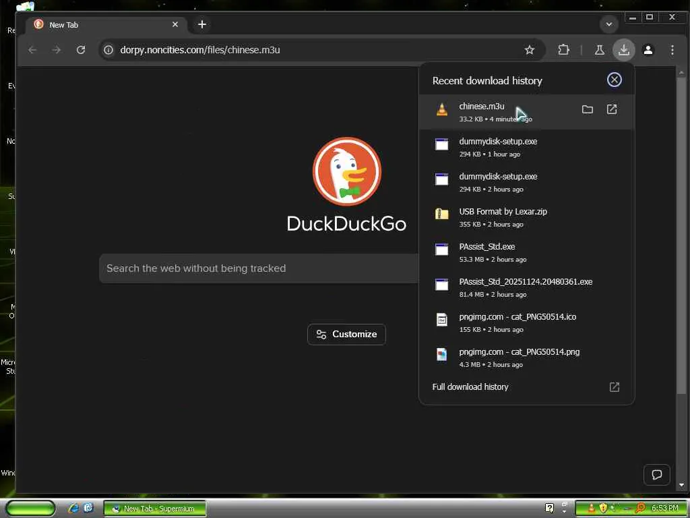The width and height of the screenshot is (690, 518).
Task: Open pngimg.com cat_PNG50514.ico download
Action: pyautogui.click(x=526, y=322)
